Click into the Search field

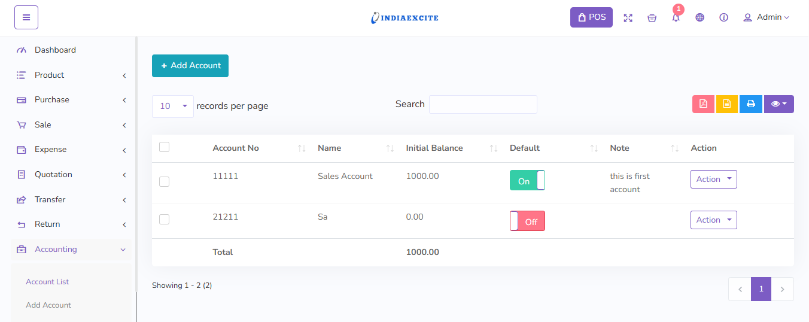(483, 104)
